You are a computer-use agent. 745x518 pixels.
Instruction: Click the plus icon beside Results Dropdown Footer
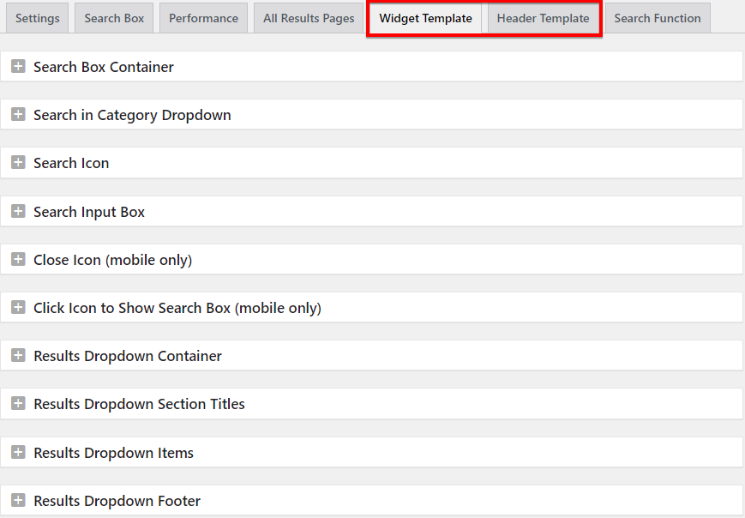click(18, 500)
